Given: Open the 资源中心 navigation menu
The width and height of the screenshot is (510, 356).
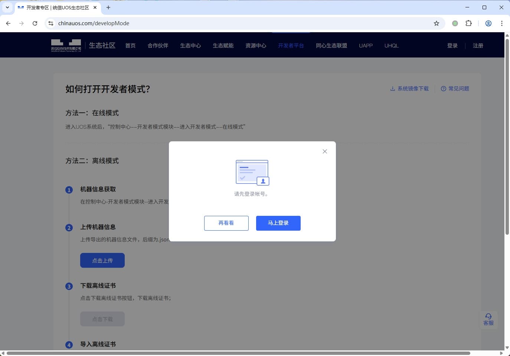Looking at the screenshot, I should 255,46.
